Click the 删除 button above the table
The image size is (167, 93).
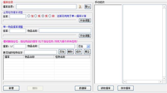tap(70, 52)
